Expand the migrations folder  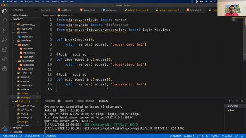[x=26, y=28]
